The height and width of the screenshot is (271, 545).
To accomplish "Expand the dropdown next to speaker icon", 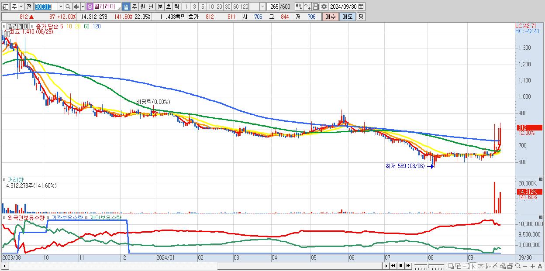I will point(83,7).
